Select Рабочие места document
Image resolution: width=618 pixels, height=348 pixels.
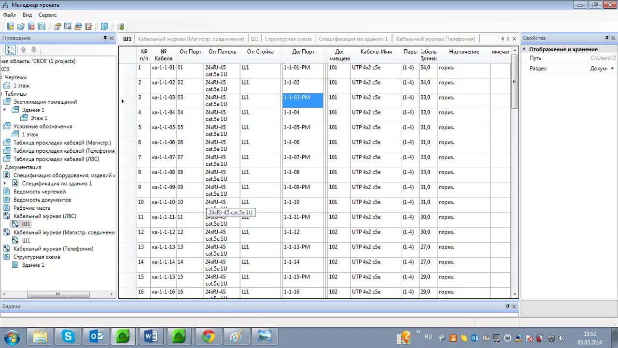(x=32, y=208)
